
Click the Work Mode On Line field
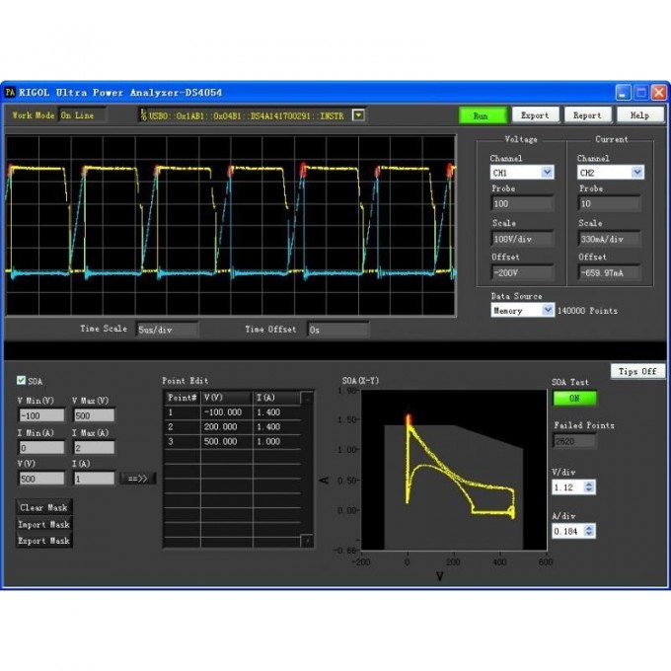point(82,115)
